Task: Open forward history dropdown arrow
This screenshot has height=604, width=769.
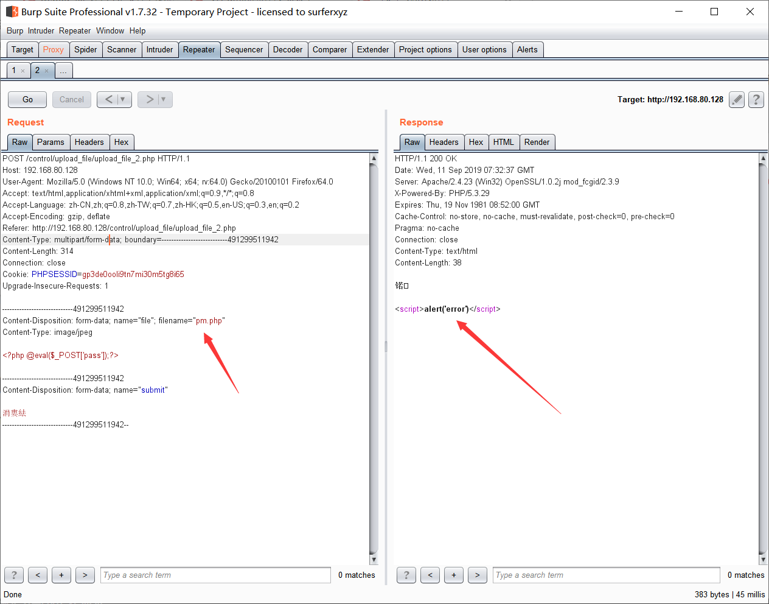Action: pyautogui.click(x=164, y=99)
